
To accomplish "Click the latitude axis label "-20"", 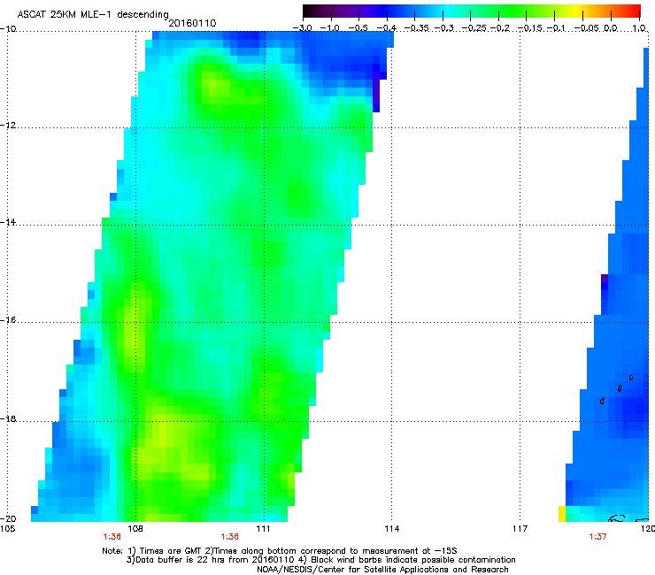I will [8, 518].
